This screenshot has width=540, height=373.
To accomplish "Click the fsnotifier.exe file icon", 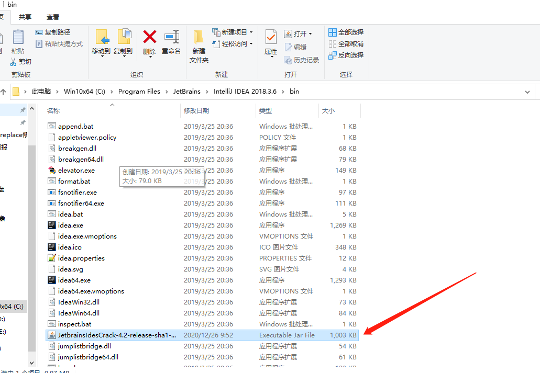I will click(x=52, y=193).
